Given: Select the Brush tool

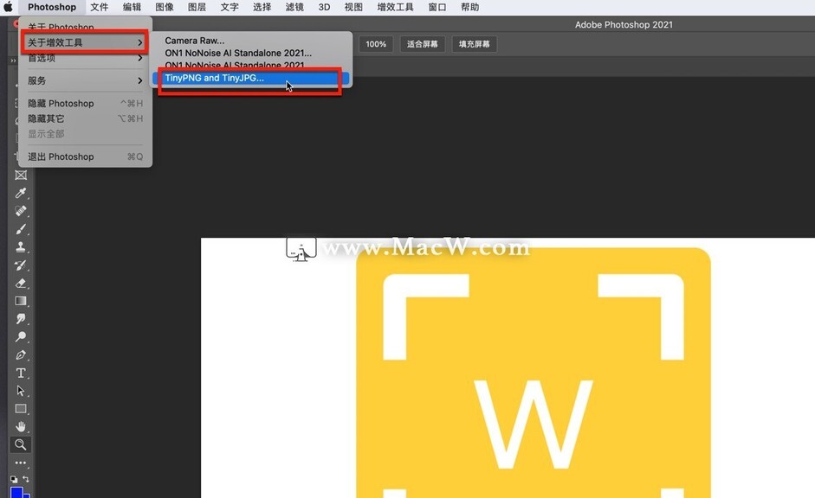Looking at the screenshot, I should (21, 229).
